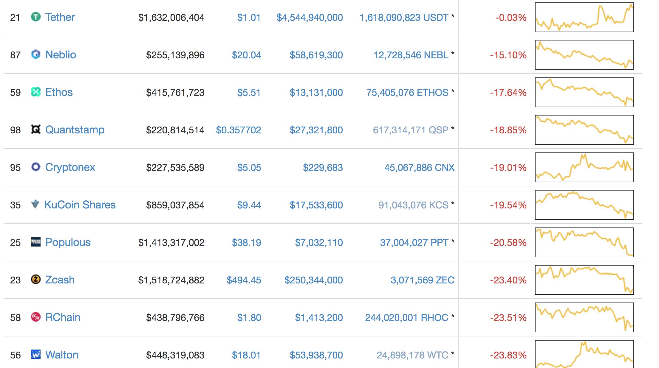Open the Cryptonex 7-day price graph

(x=584, y=167)
